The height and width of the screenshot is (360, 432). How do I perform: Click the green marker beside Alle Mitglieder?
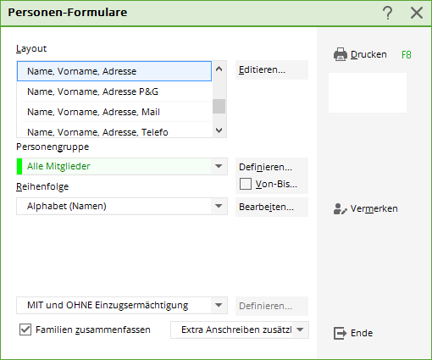pyautogui.click(x=19, y=166)
